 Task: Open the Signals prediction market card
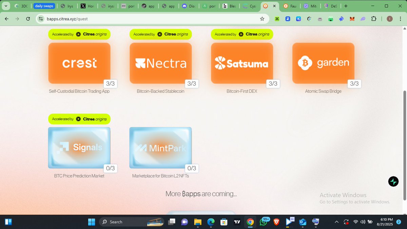[79, 148]
